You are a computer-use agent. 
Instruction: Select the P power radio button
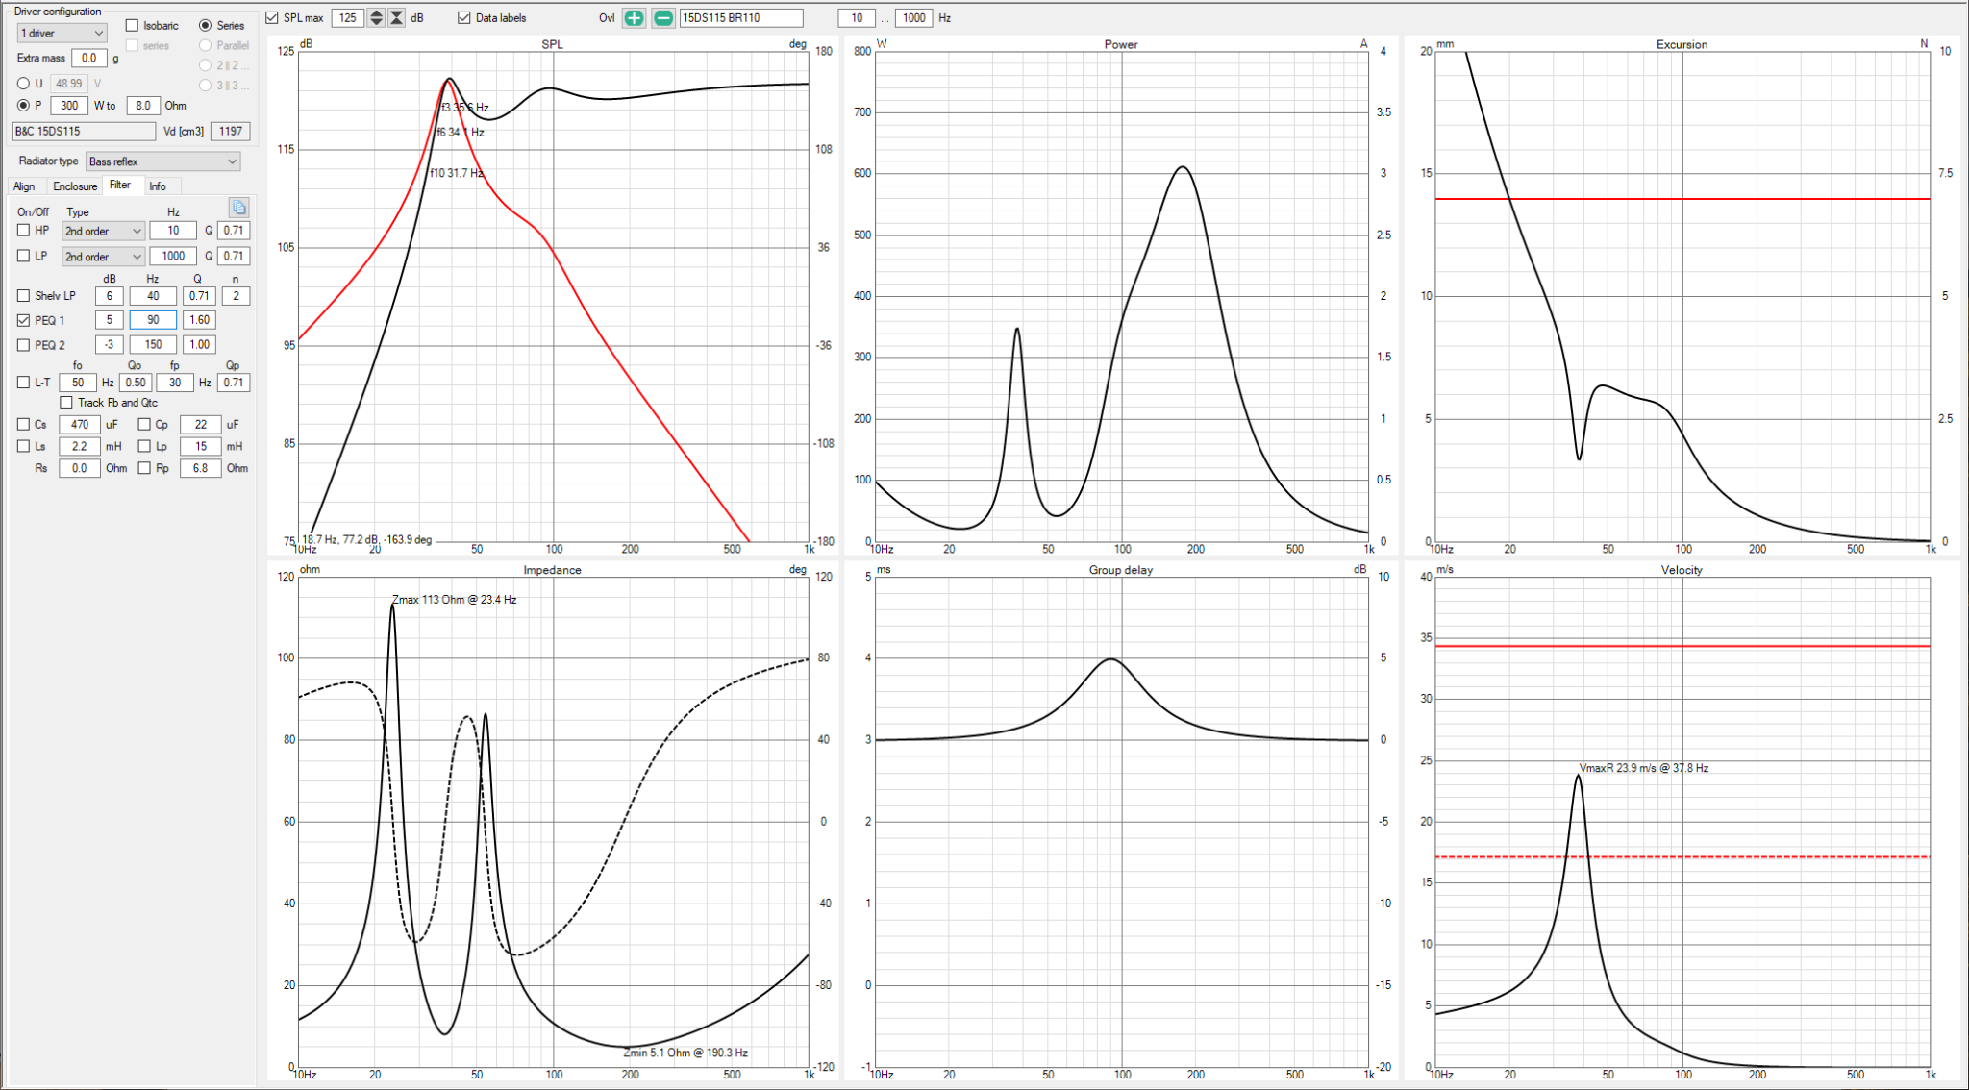coord(24,105)
